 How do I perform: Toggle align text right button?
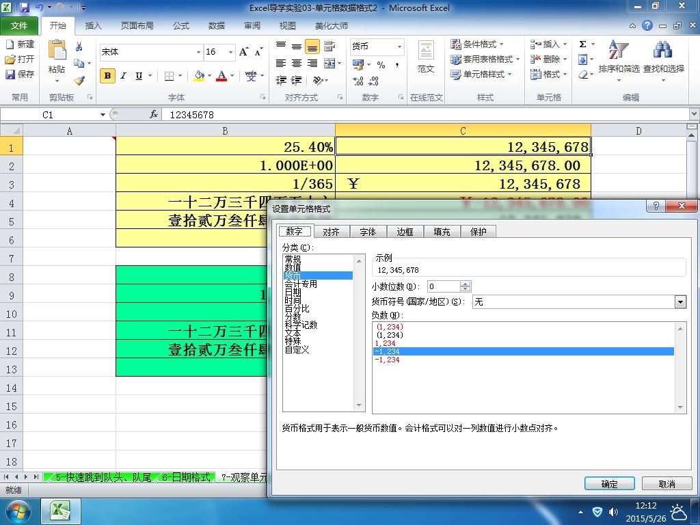(x=312, y=64)
